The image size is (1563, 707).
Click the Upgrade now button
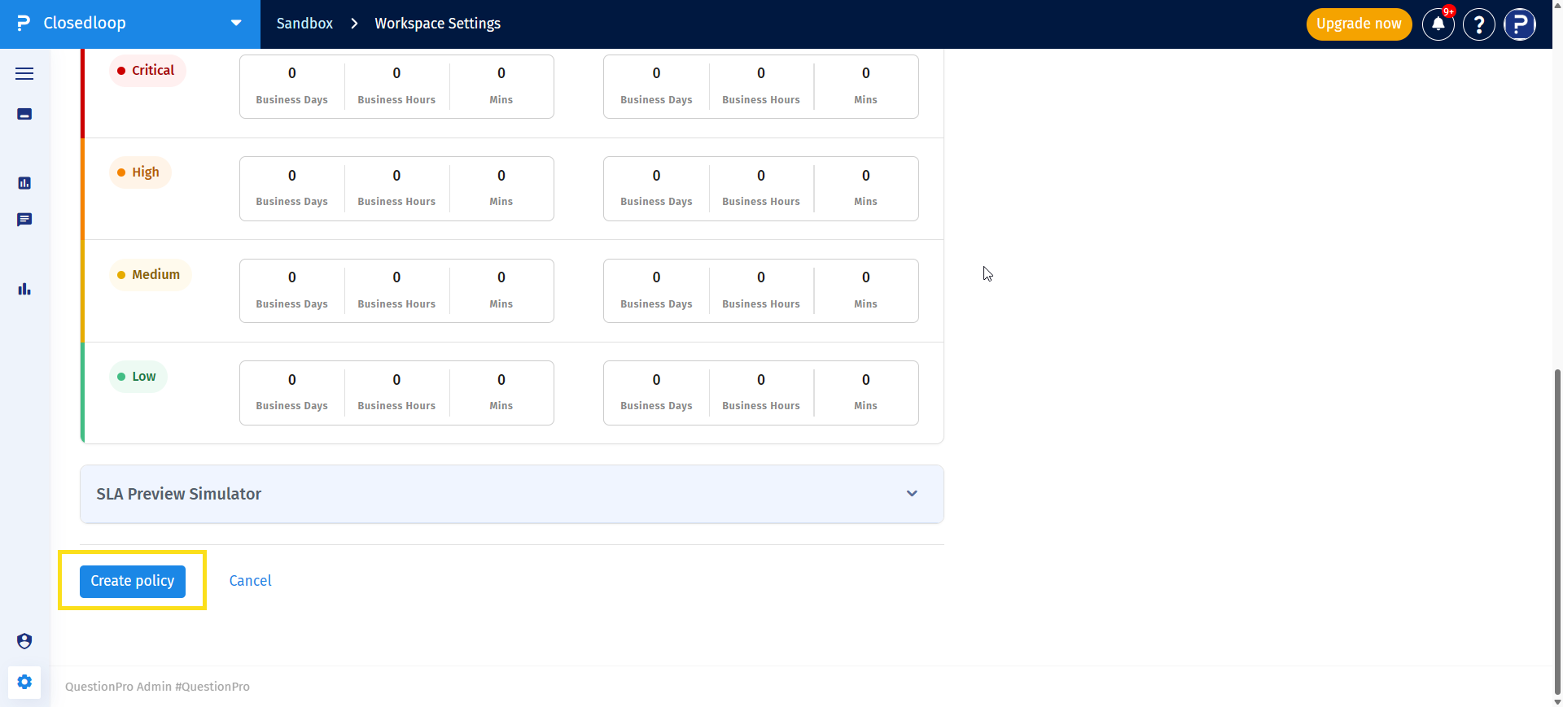coord(1359,24)
